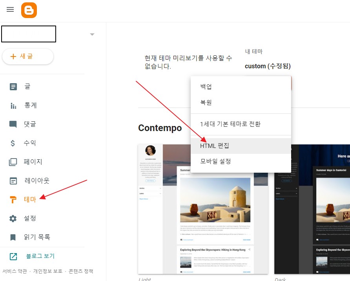The width and height of the screenshot is (350, 281).
Task: Select HTML 편집 from the menu
Action: click(x=241, y=146)
